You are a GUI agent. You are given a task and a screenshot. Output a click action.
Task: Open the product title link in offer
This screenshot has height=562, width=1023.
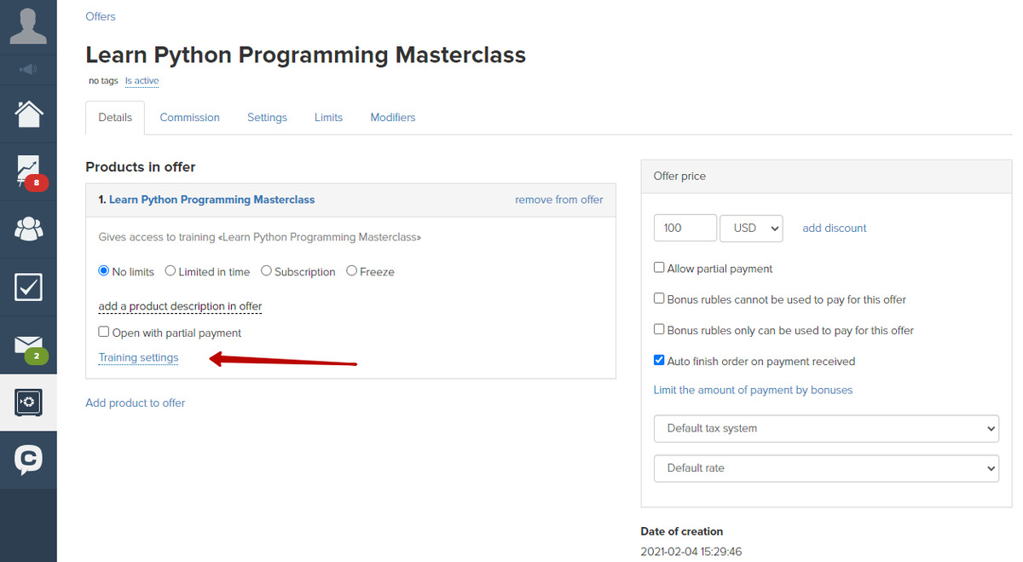[x=212, y=200]
